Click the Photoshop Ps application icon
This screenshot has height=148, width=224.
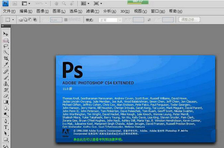[6, 3]
